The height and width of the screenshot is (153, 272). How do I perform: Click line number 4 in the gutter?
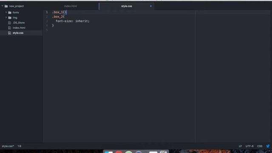[x=47, y=25]
